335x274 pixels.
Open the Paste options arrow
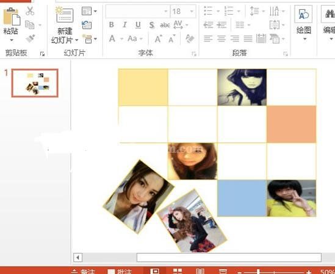[x=12, y=40]
